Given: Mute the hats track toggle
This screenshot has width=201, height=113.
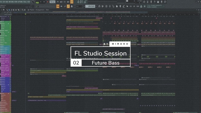Looking at the screenshot, I should 10,37.
